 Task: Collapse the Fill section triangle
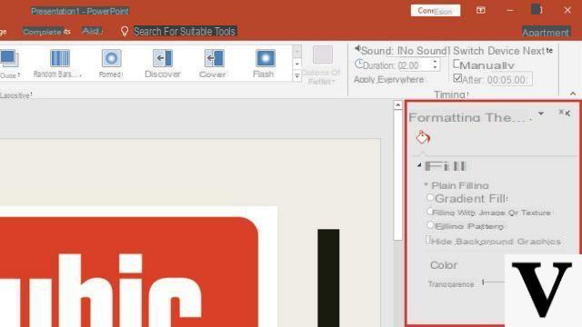(x=419, y=165)
